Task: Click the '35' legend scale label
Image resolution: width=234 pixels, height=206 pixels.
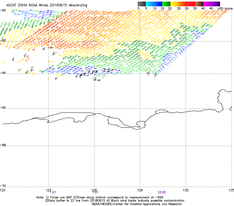Action: pyautogui.click(x=195, y=9)
